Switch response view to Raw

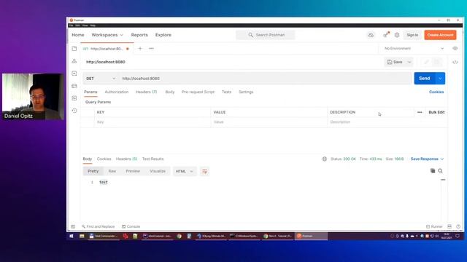[112, 172]
